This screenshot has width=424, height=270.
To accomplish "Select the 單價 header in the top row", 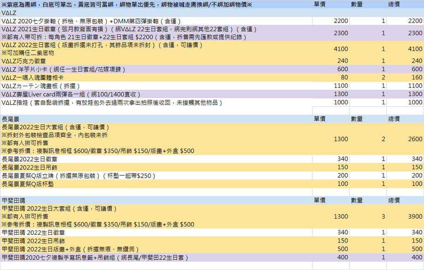I will click(320, 4).
